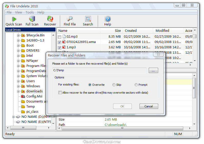The width and height of the screenshot is (204, 144).
Task: Expand the Intel tree node
Action: [x=18, y=56]
